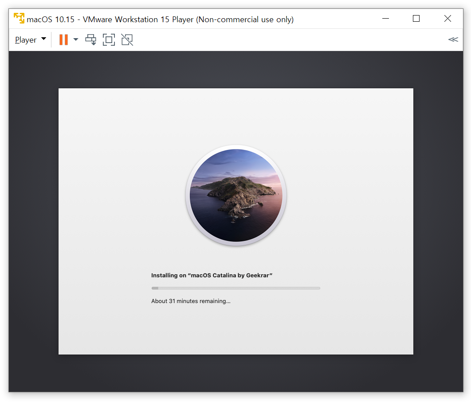Click the "About 31 minutes remaining" text
471x402 pixels.
click(191, 301)
